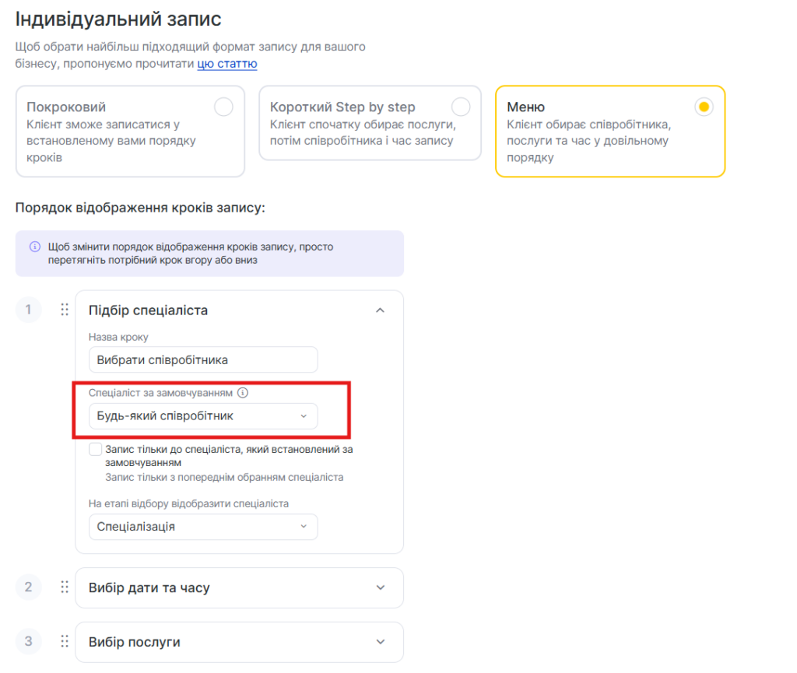The height and width of the screenshot is (673, 797).
Task: Select the Покроковий radio button
Action: [223, 107]
